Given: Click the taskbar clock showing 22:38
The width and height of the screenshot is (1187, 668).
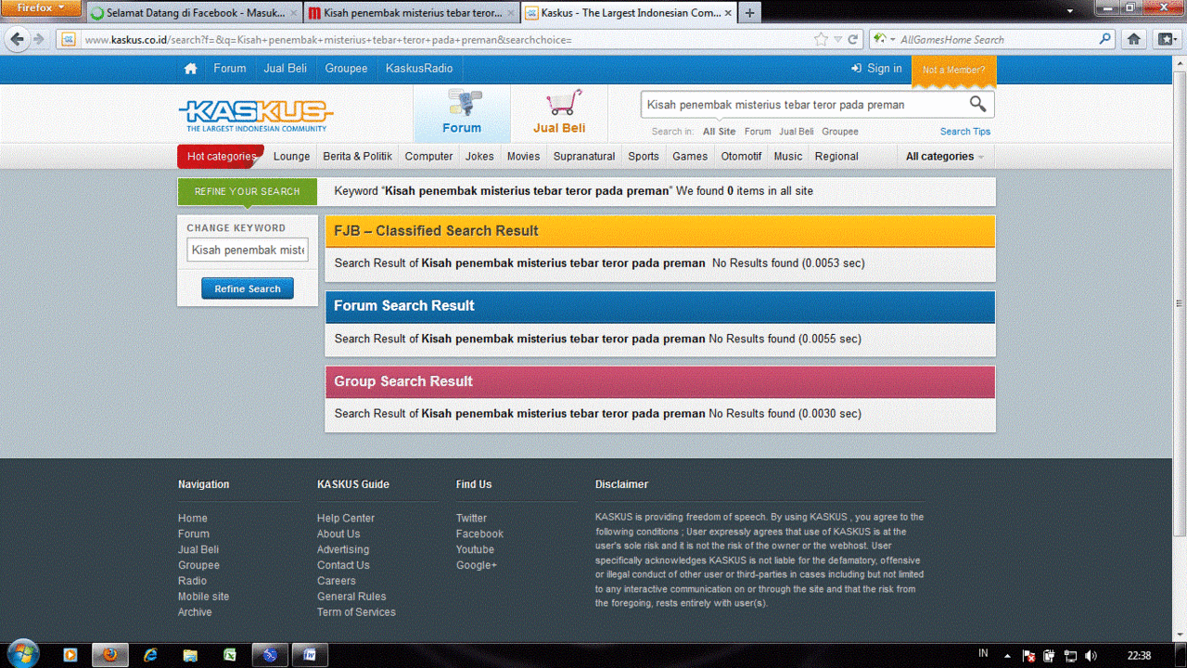Looking at the screenshot, I should (1139, 655).
